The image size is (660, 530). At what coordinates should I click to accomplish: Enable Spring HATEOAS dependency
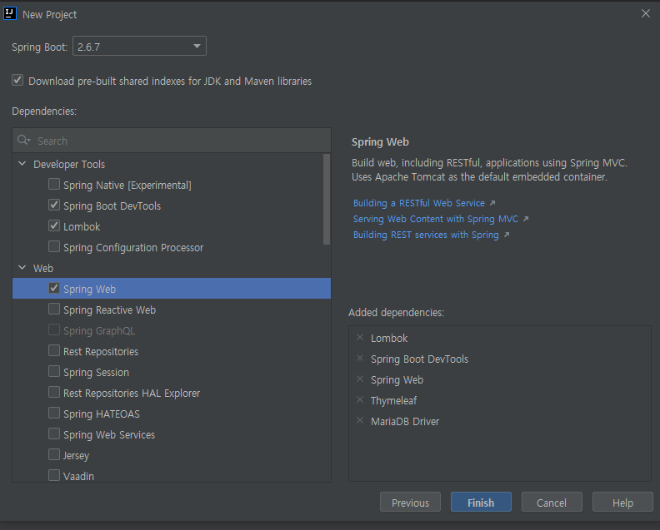[x=54, y=413]
